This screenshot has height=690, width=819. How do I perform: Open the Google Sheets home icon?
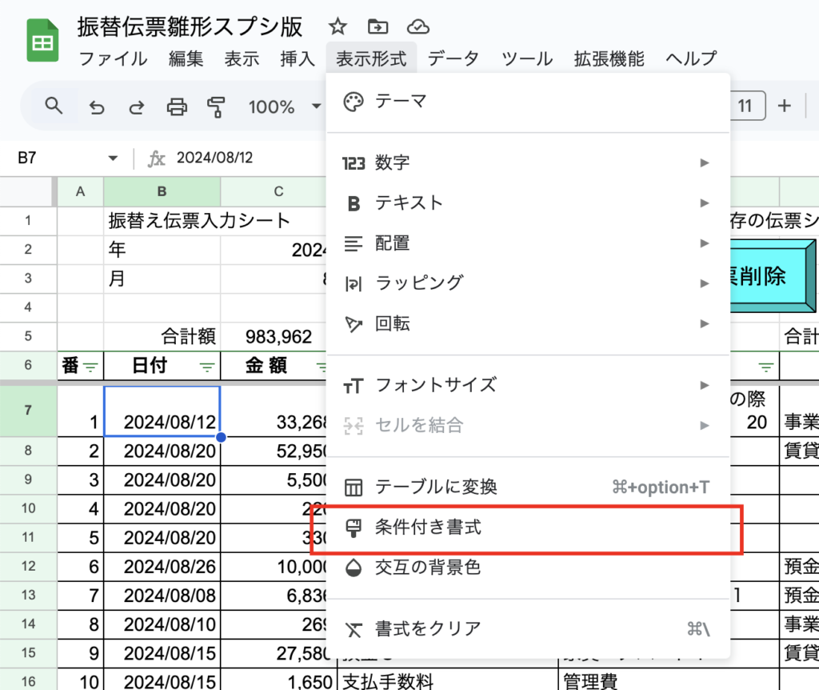pyautogui.click(x=42, y=40)
